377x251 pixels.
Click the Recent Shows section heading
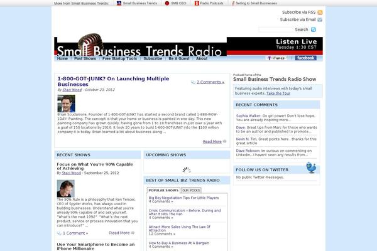coord(74,155)
